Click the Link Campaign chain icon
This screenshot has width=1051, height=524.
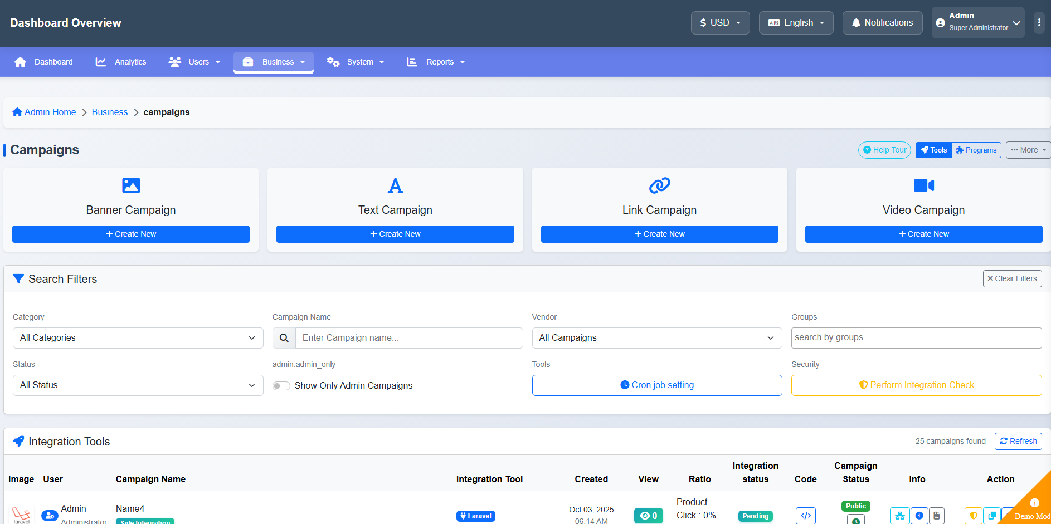point(660,185)
